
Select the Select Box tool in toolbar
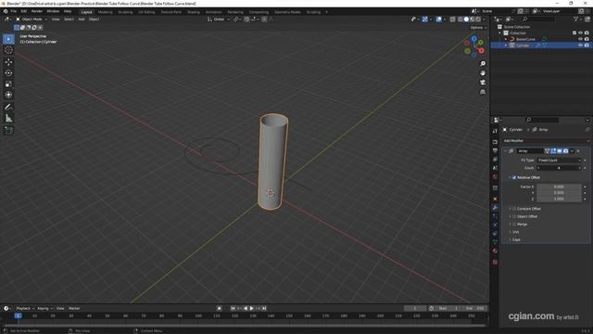tap(8, 39)
